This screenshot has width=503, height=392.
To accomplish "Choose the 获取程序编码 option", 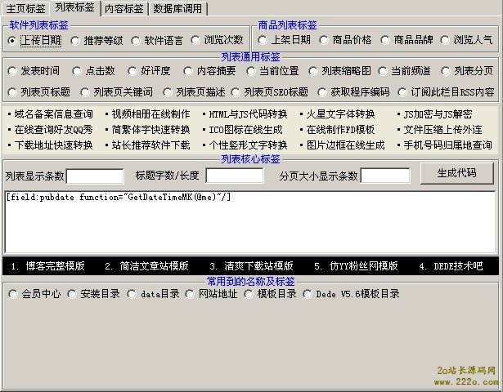I will coord(322,92).
